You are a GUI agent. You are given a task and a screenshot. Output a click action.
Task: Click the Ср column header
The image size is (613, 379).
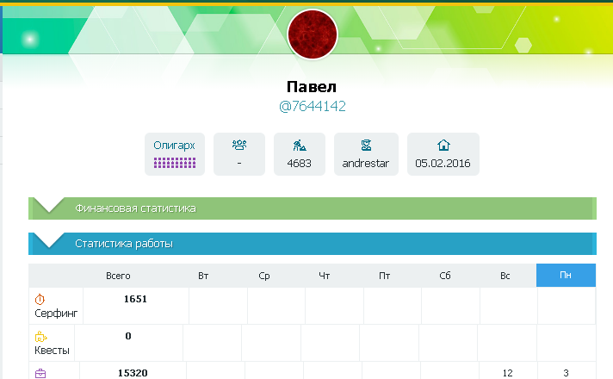click(x=264, y=276)
